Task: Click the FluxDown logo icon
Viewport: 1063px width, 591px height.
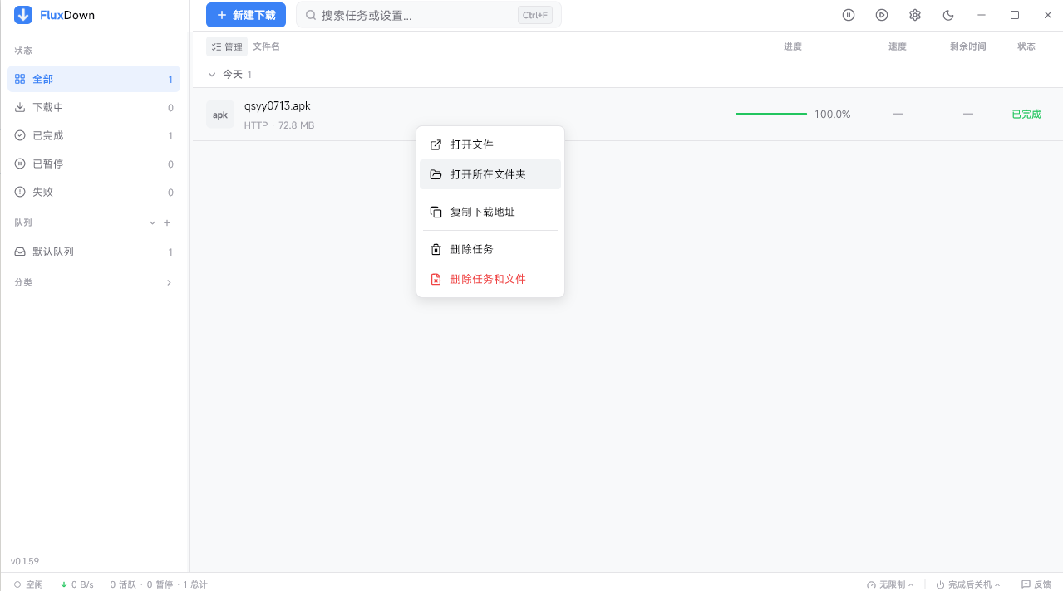Action: [x=23, y=15]
